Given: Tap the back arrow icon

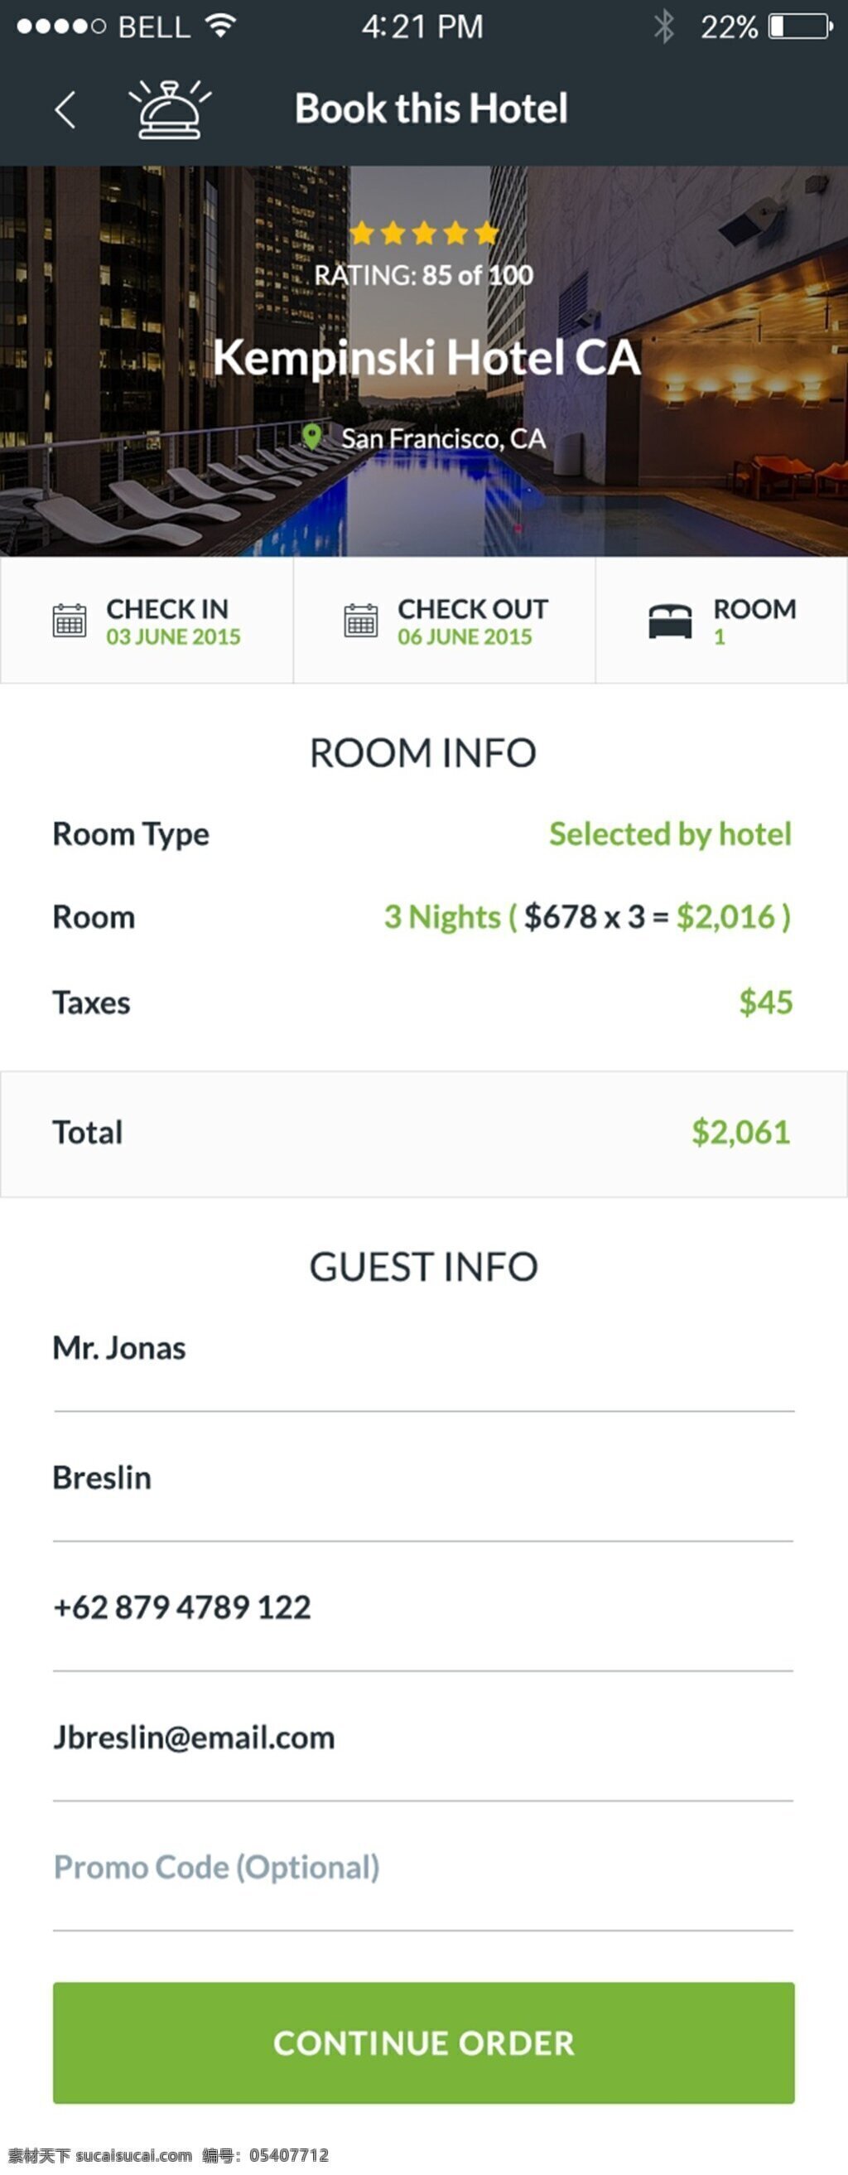Looking at the screenshot, I should click(65, 109).
